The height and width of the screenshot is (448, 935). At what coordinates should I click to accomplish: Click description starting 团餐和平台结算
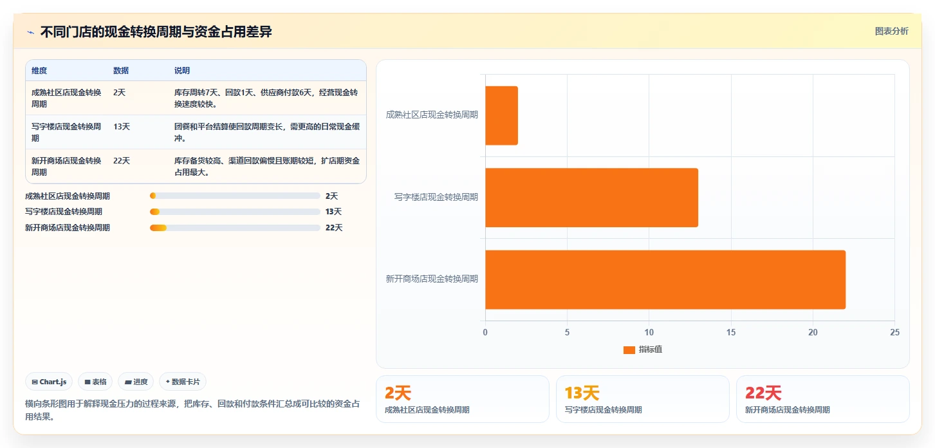(x=266, y=132)
